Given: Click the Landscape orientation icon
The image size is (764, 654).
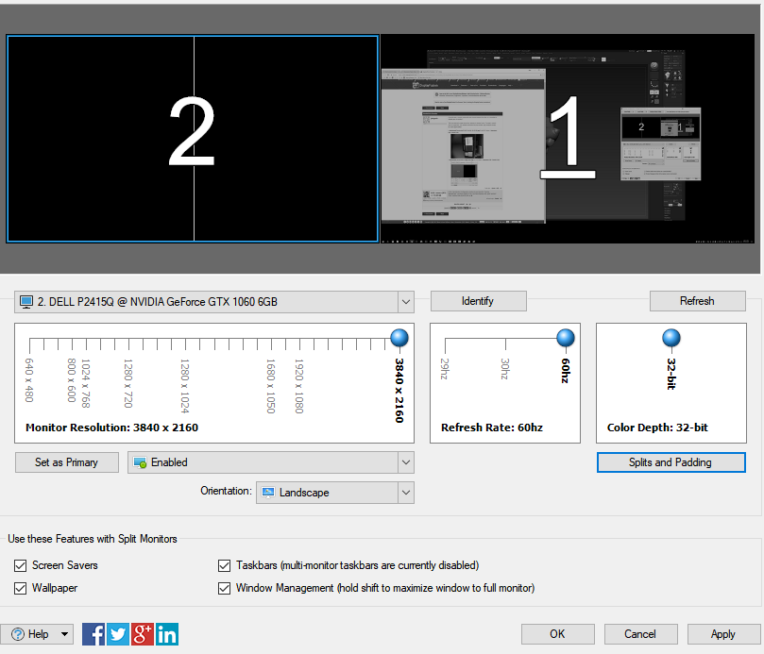Looking at the screenshot, I should pyautogui.click(x=268, y=493).
